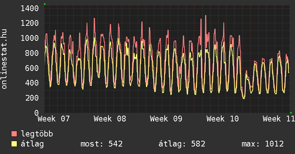Click the 'most: 542' current value

point(102,144)
